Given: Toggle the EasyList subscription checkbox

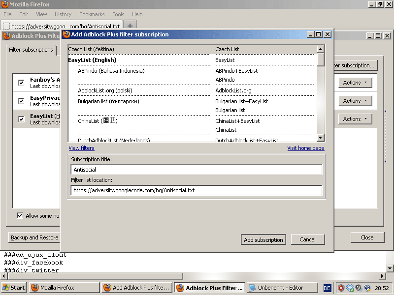Looking at the screenshot, I should [x=21, y=119].
